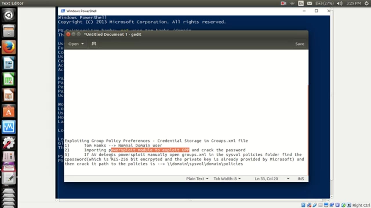The width and height of the screenshot is (371, 208).
Task: Launch LibreOffice Calc from the dock
Action: tap(9, 79)
